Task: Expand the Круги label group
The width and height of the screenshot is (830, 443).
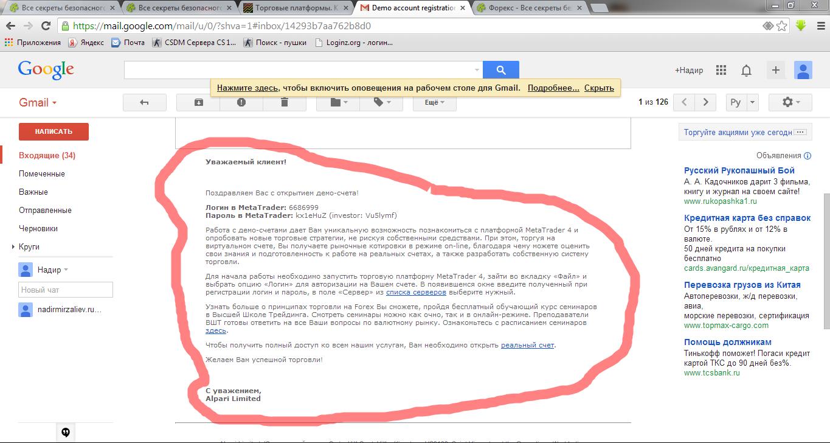Action: tap(13, 247)
